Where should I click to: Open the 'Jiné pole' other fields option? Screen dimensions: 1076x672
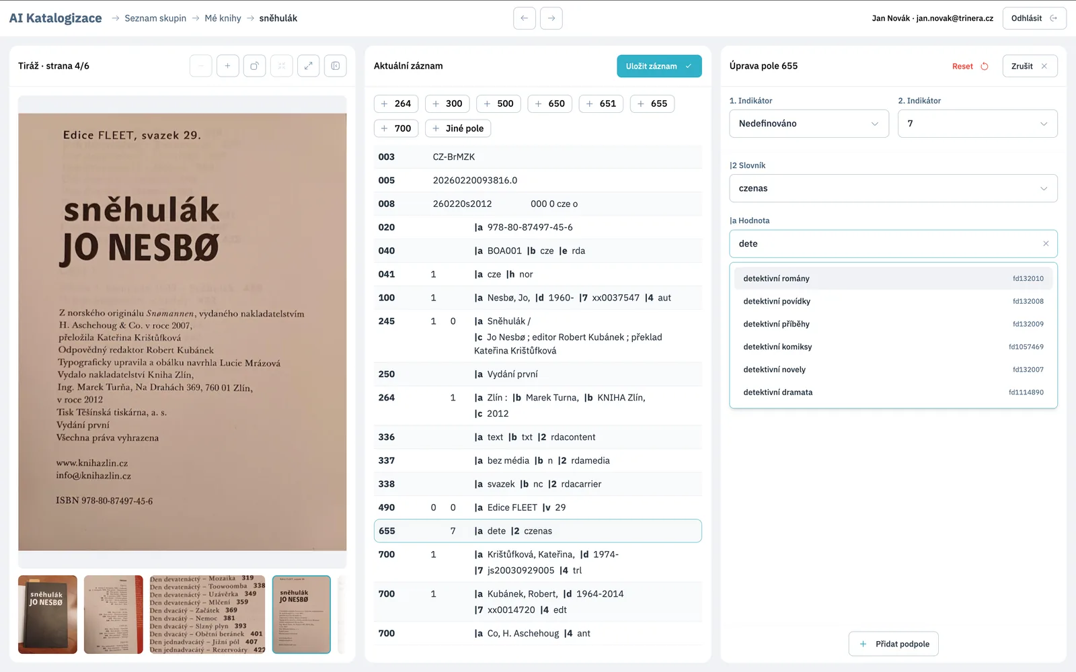(x=458, y=128)
